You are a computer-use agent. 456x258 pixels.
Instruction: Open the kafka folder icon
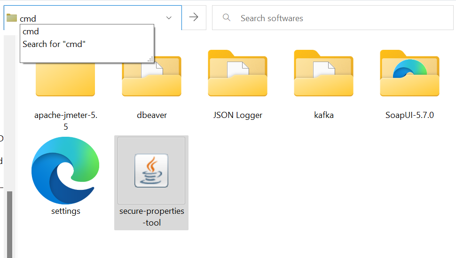click(324, 73)
